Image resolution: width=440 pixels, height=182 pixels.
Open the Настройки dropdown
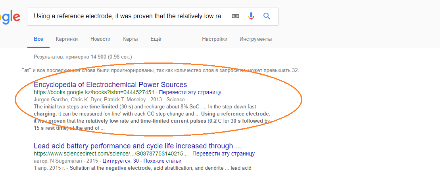coord(215,39)
